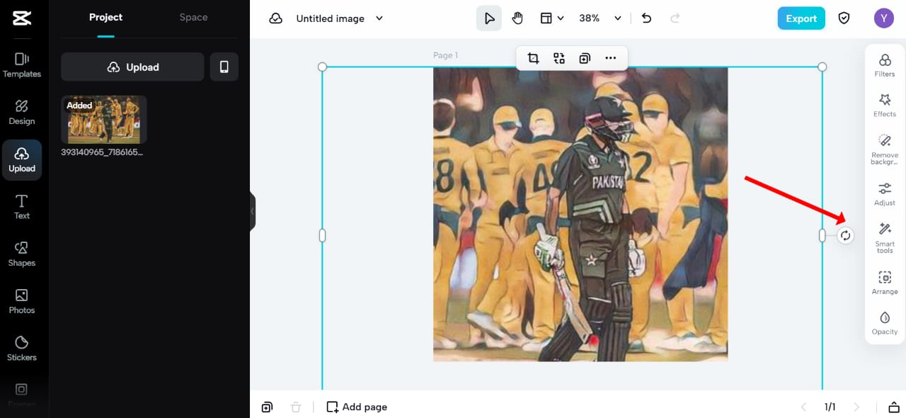Open the Frames sidebar panel
The image size is (906, 418).
tap(22, 394)
